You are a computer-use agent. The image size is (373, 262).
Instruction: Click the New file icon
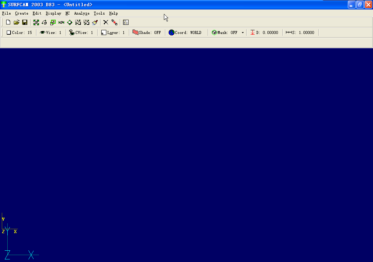coord(8,22)
